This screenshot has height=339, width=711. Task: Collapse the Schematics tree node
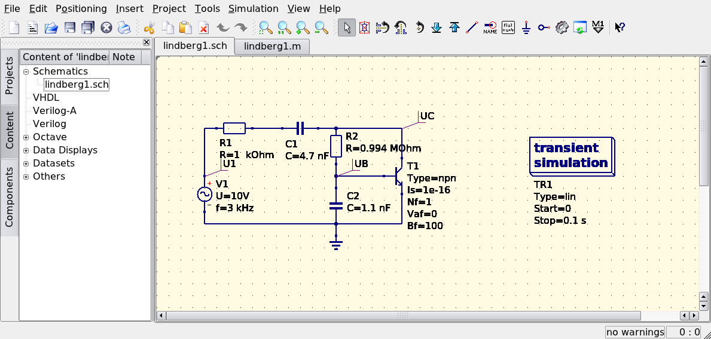pyautogui.click(x=26, y=72)
